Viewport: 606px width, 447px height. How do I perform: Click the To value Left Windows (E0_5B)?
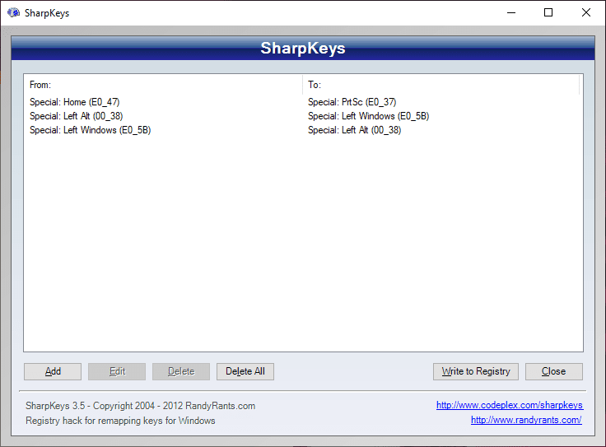(368, 116)
